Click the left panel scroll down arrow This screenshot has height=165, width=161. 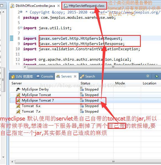[3, 157]
